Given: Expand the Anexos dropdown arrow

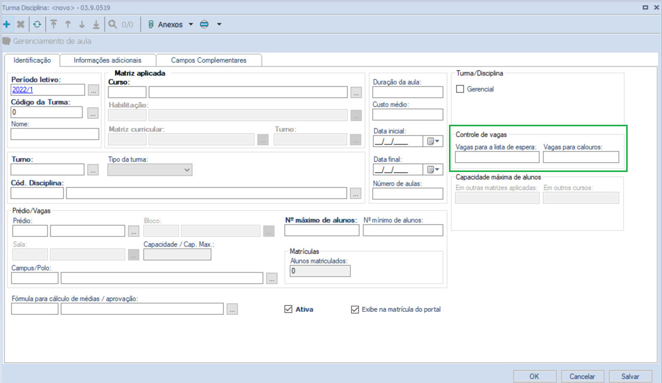Looking at the screenshot, I should [x=190, y=24].
